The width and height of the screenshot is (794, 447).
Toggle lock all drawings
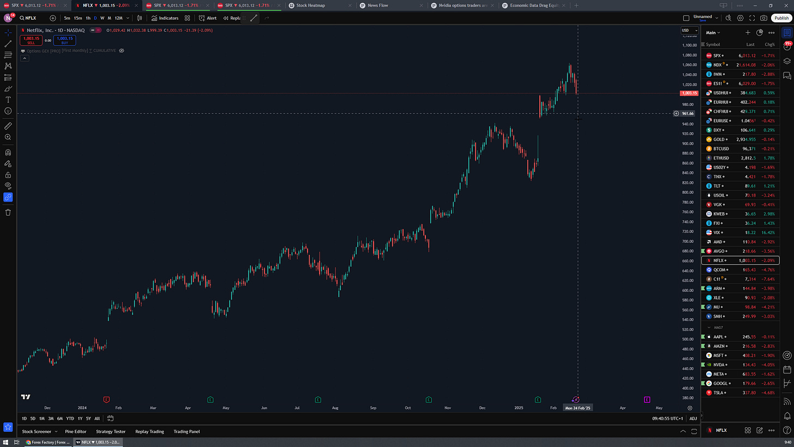point(8,175)
